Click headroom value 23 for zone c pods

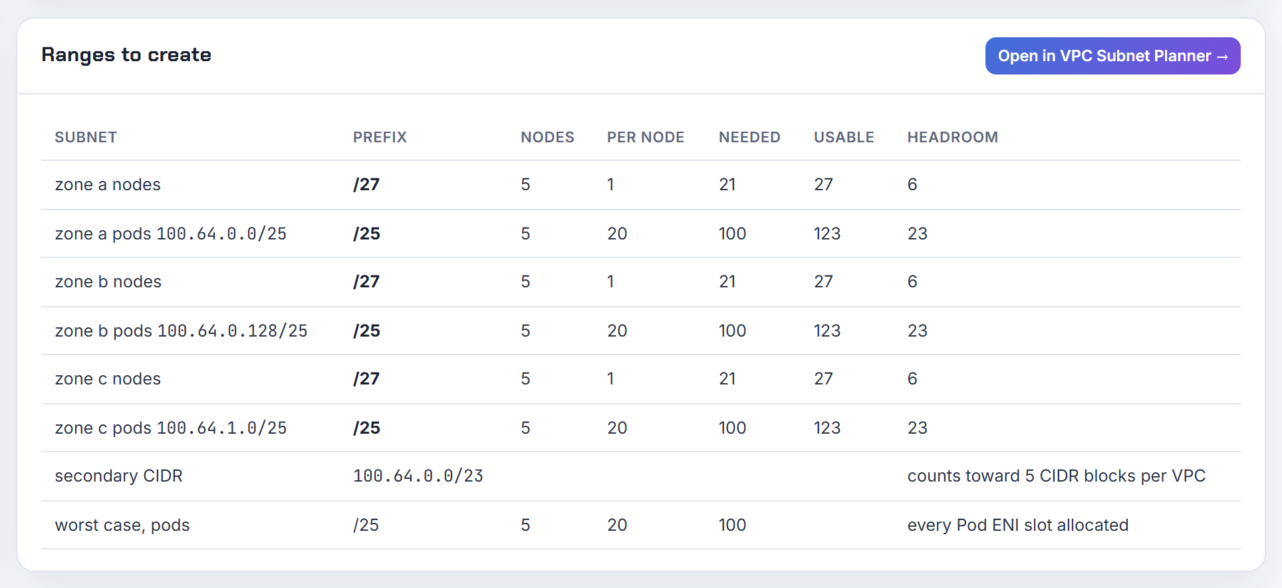pyautogui.click(x=918, y=428)
